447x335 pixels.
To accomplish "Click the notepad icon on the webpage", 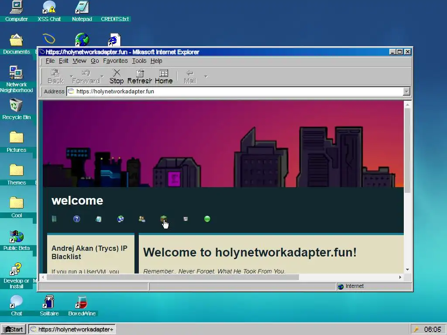I will pyautogui.click(x=98, y=219).
